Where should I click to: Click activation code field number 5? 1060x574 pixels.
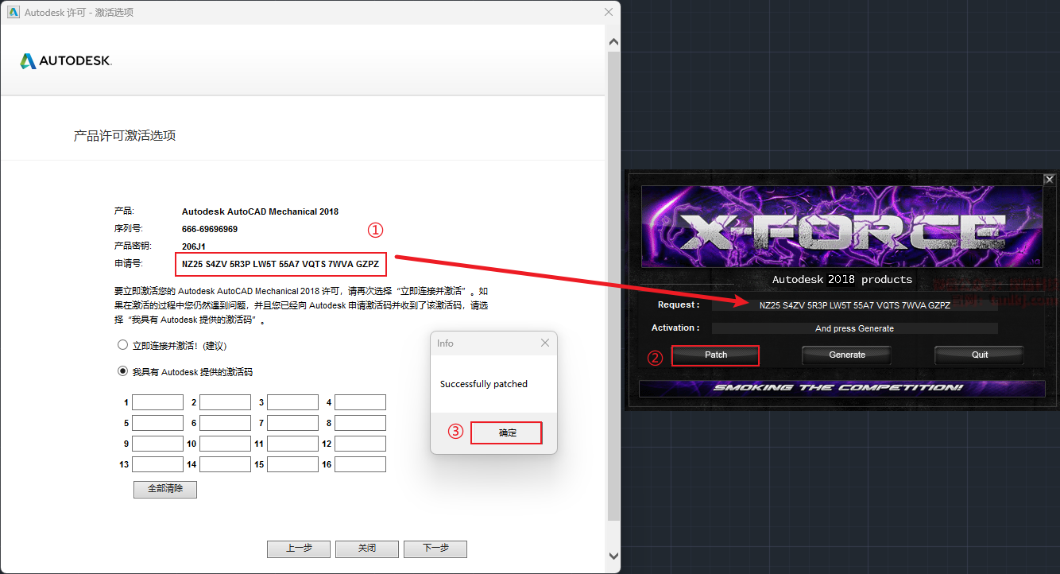[x=157, y=423]
